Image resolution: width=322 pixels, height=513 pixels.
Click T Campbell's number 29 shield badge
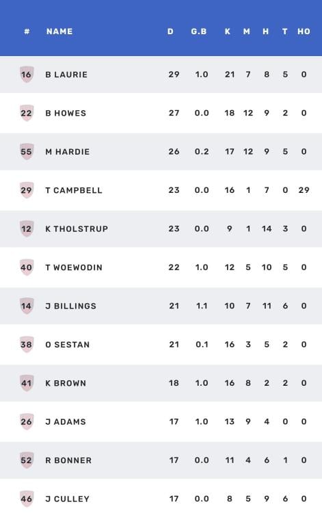[x=27, y=190]
